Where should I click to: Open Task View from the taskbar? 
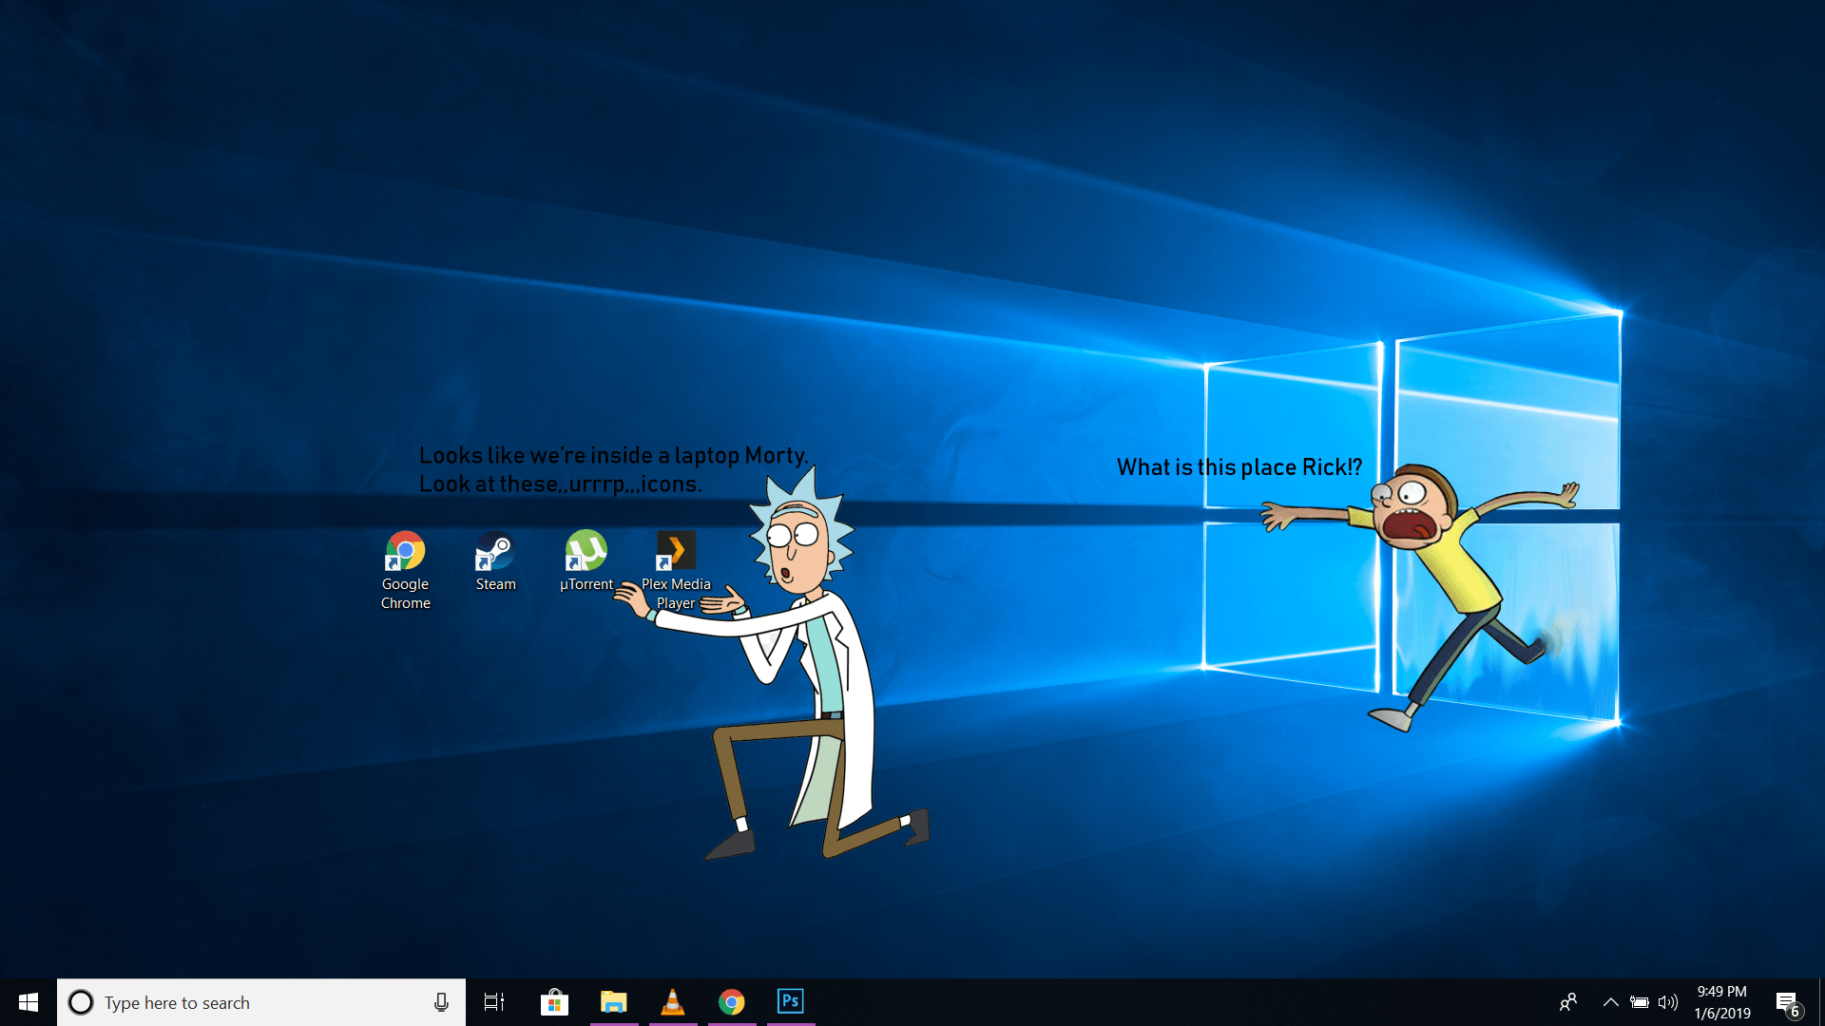[x=494, y=1002]
